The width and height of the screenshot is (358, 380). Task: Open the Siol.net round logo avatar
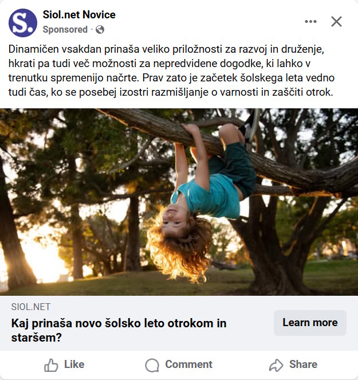point(23,23)
